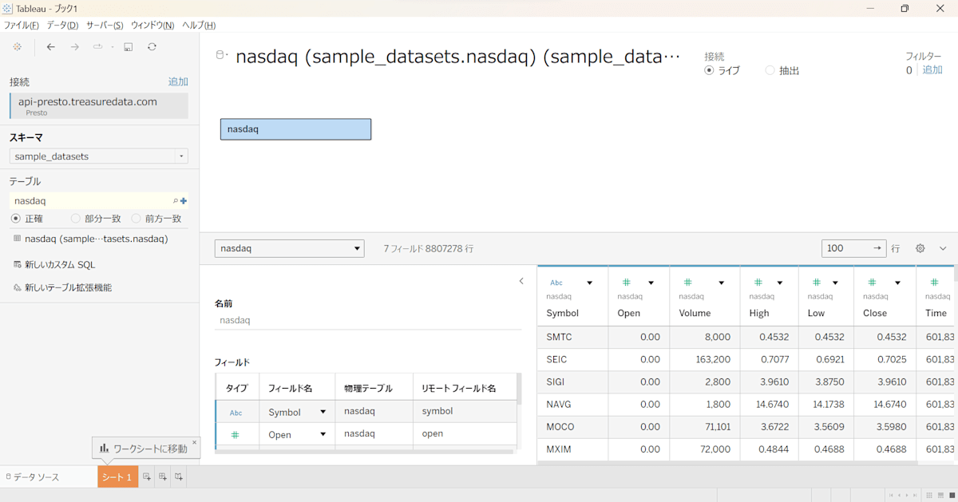Save the workbook using the save icon
Image resolution: width=958 pixels, height=502 pixels.
128,46
